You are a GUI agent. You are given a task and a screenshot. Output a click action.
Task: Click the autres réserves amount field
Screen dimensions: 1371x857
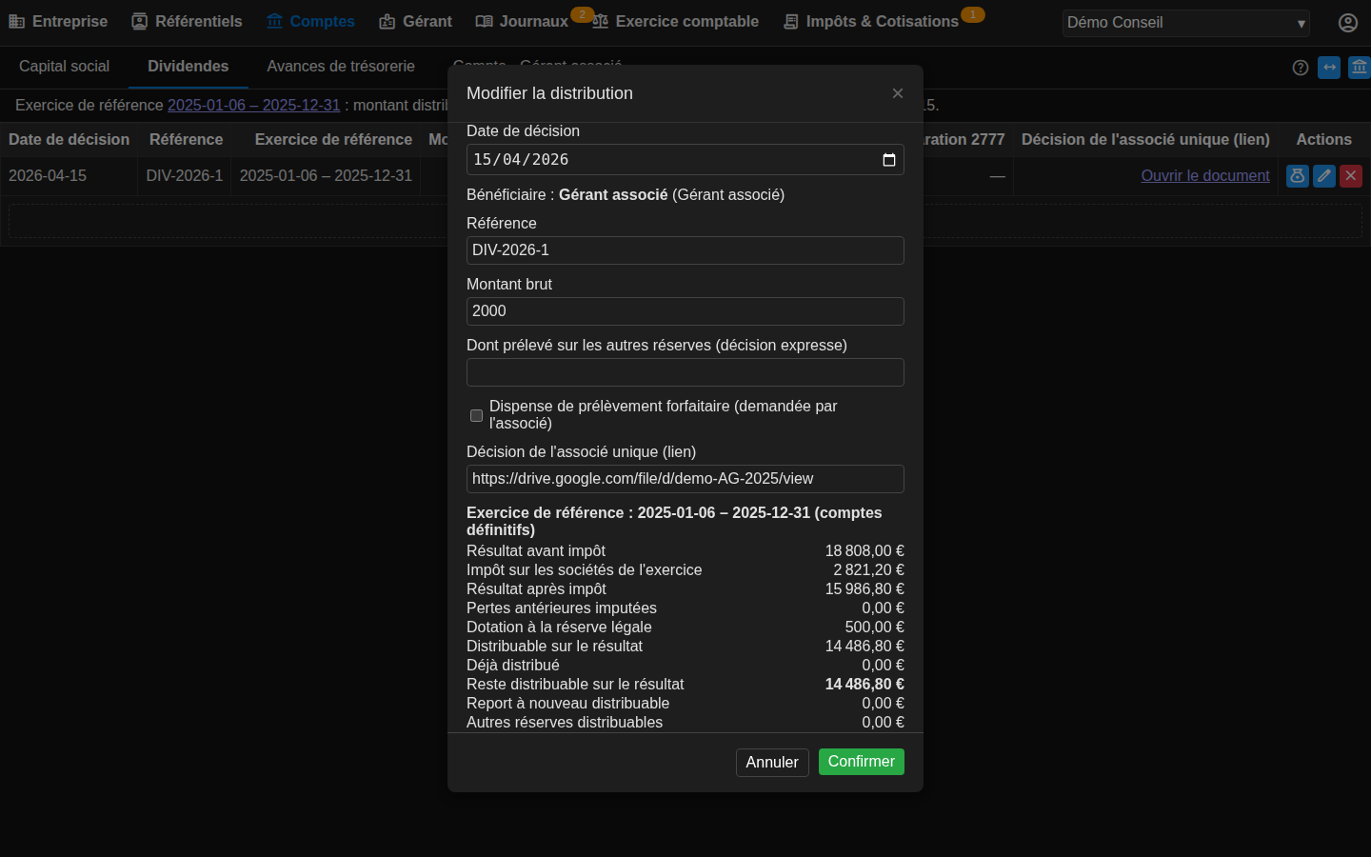click(685, 372)
